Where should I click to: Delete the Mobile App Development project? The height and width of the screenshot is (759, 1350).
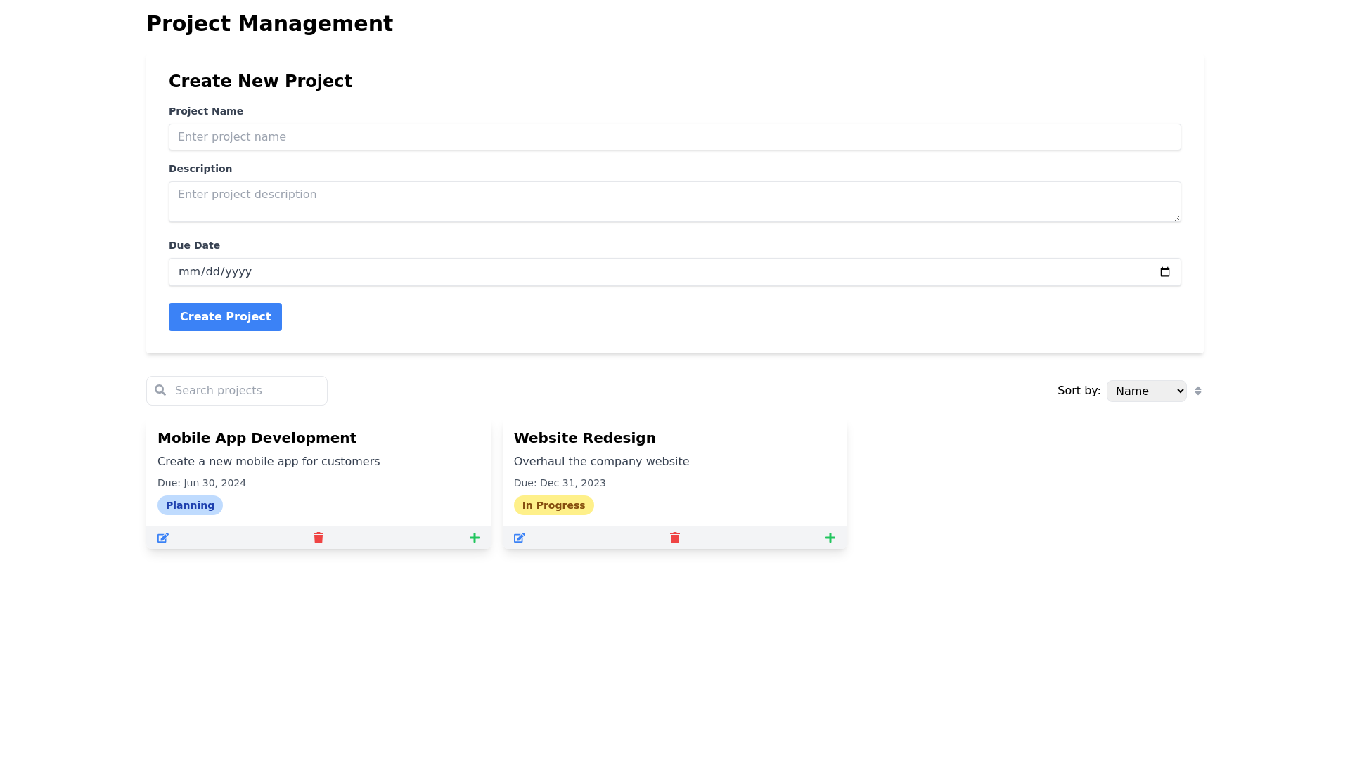[319, 538]
